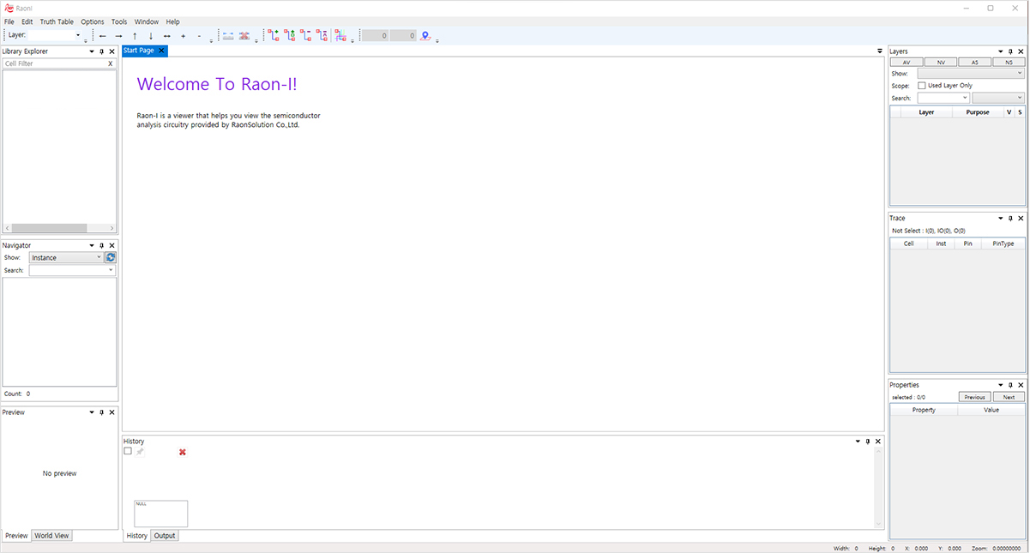Pin the Navigator panel

[x=101, y=245]
